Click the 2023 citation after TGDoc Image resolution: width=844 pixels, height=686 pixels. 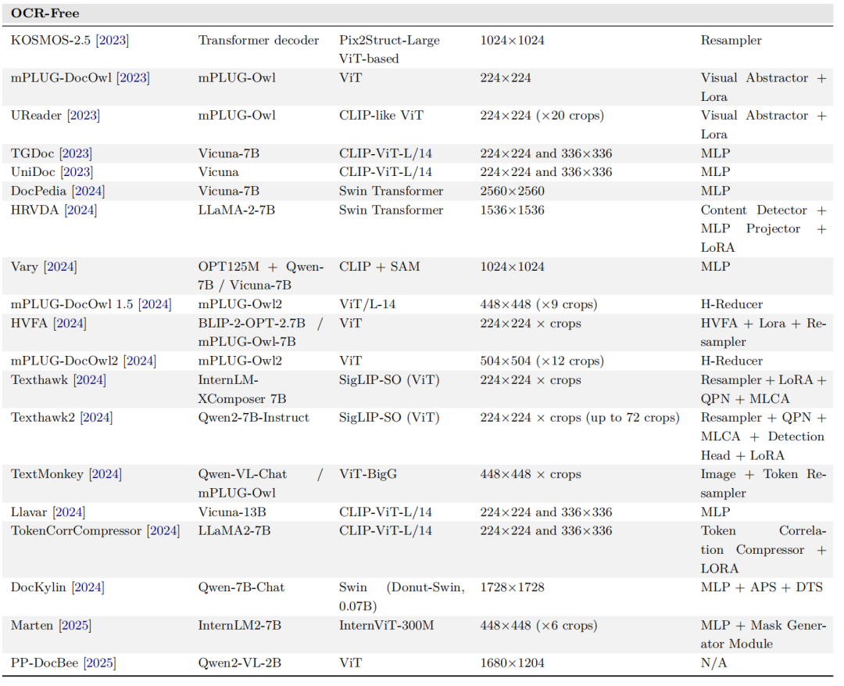76,153
